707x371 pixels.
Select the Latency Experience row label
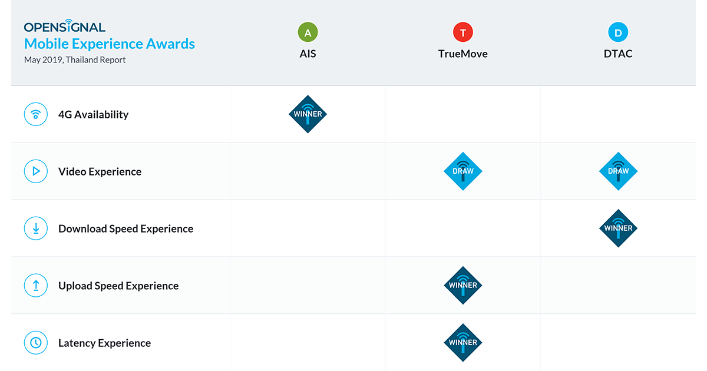(104, 343)
